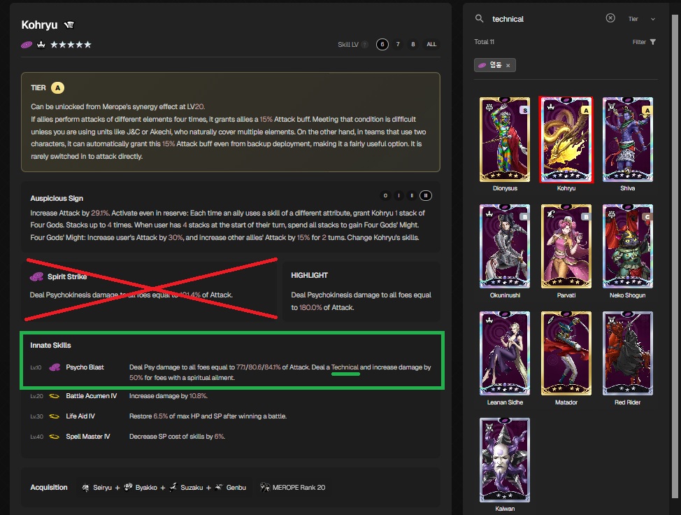Click the five-star rarity rating
Viewport: 681px width, 515px height.
(x=71, y=44)
